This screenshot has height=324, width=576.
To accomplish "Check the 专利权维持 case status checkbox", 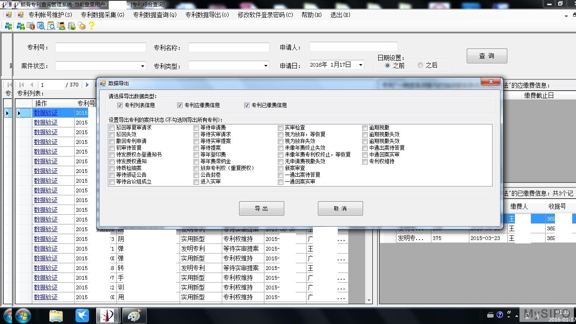I will pos(365,162).
